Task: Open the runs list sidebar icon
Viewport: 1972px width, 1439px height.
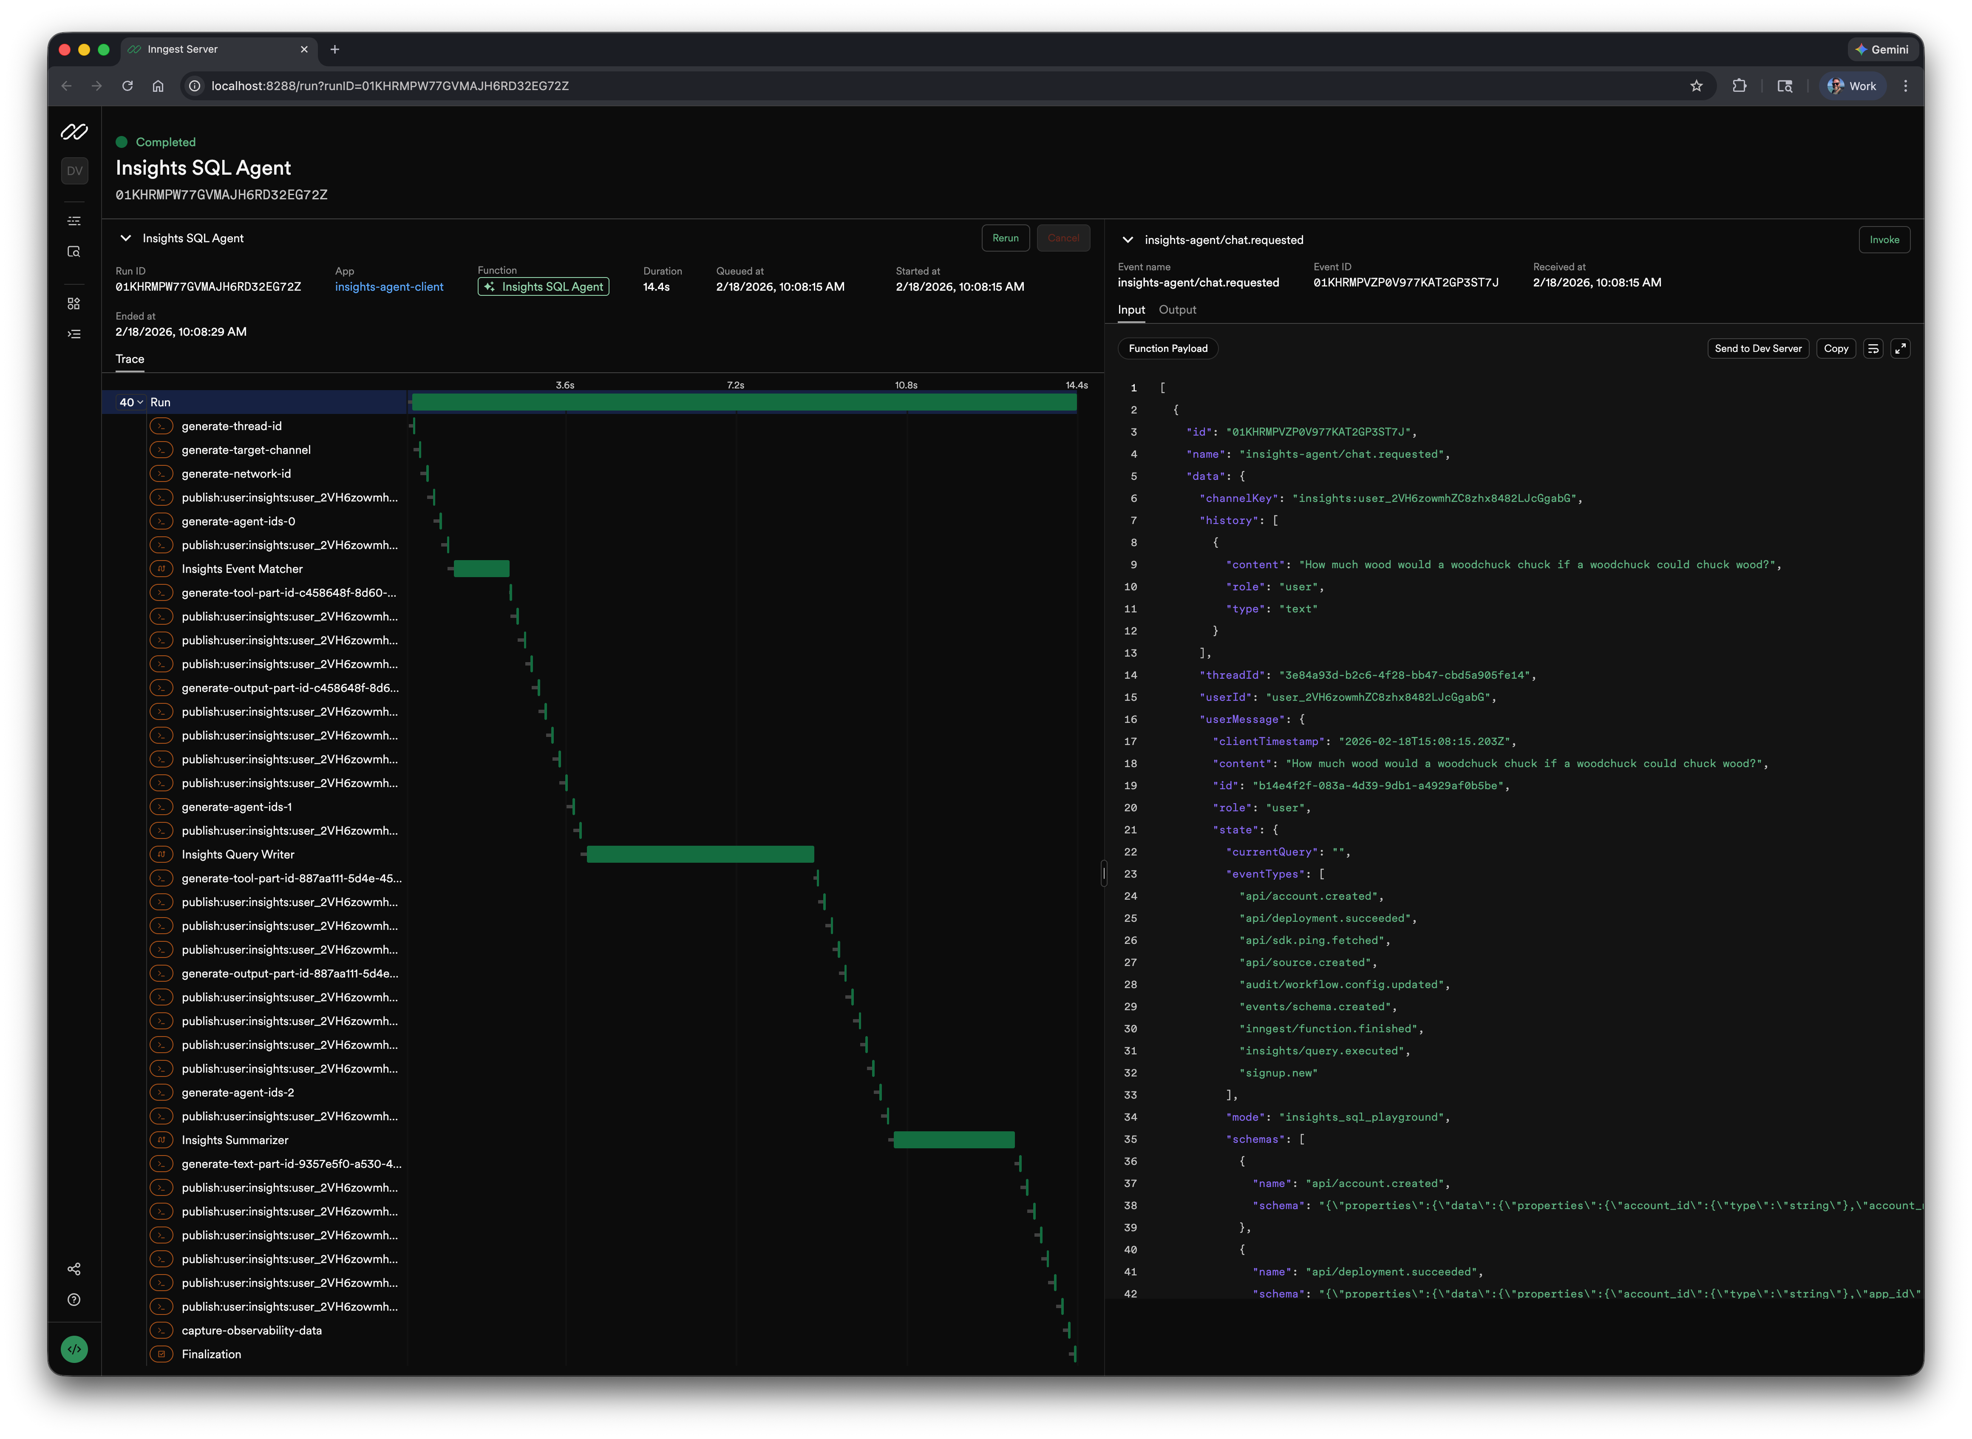Action: (74, 221)
